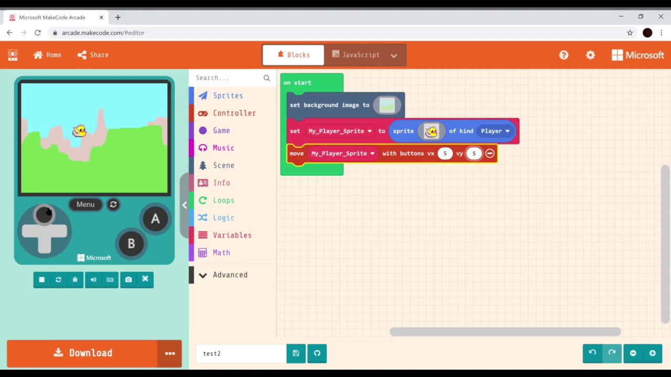Screen dimensions: 671x377
Task: Open the duck sprite image editor
Action: (x=431, y=131)
